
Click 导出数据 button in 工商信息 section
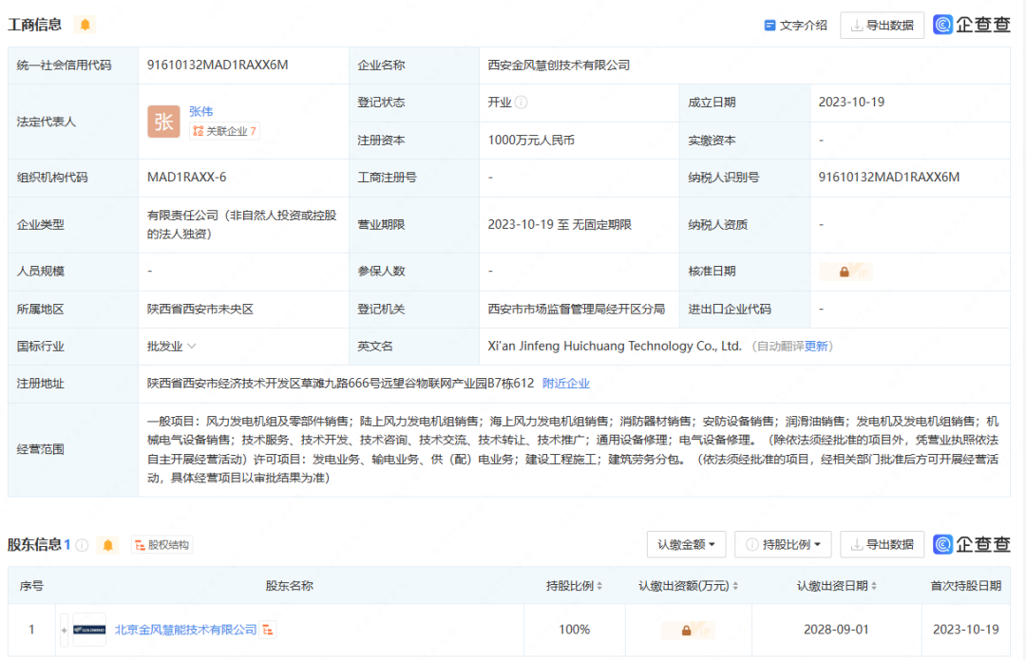pyautogui.click(x=882, y=26)
